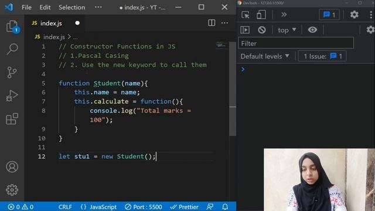Viewport: 375px width, 211px height.
Task: Maximize the VS Code window
Action: pos(202,7)
